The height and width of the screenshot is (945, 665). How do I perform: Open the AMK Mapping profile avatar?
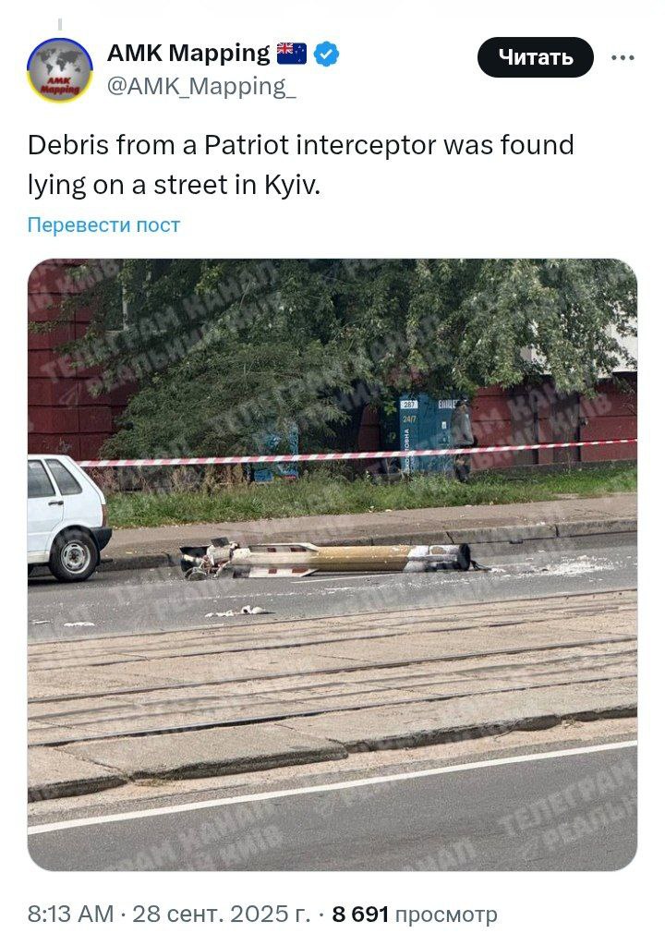click(60, 70)
